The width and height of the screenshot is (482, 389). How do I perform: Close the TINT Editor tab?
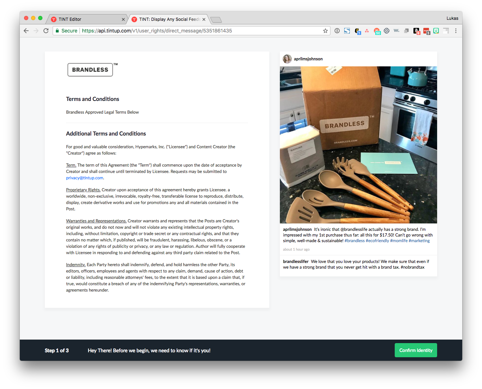point(123,19)
